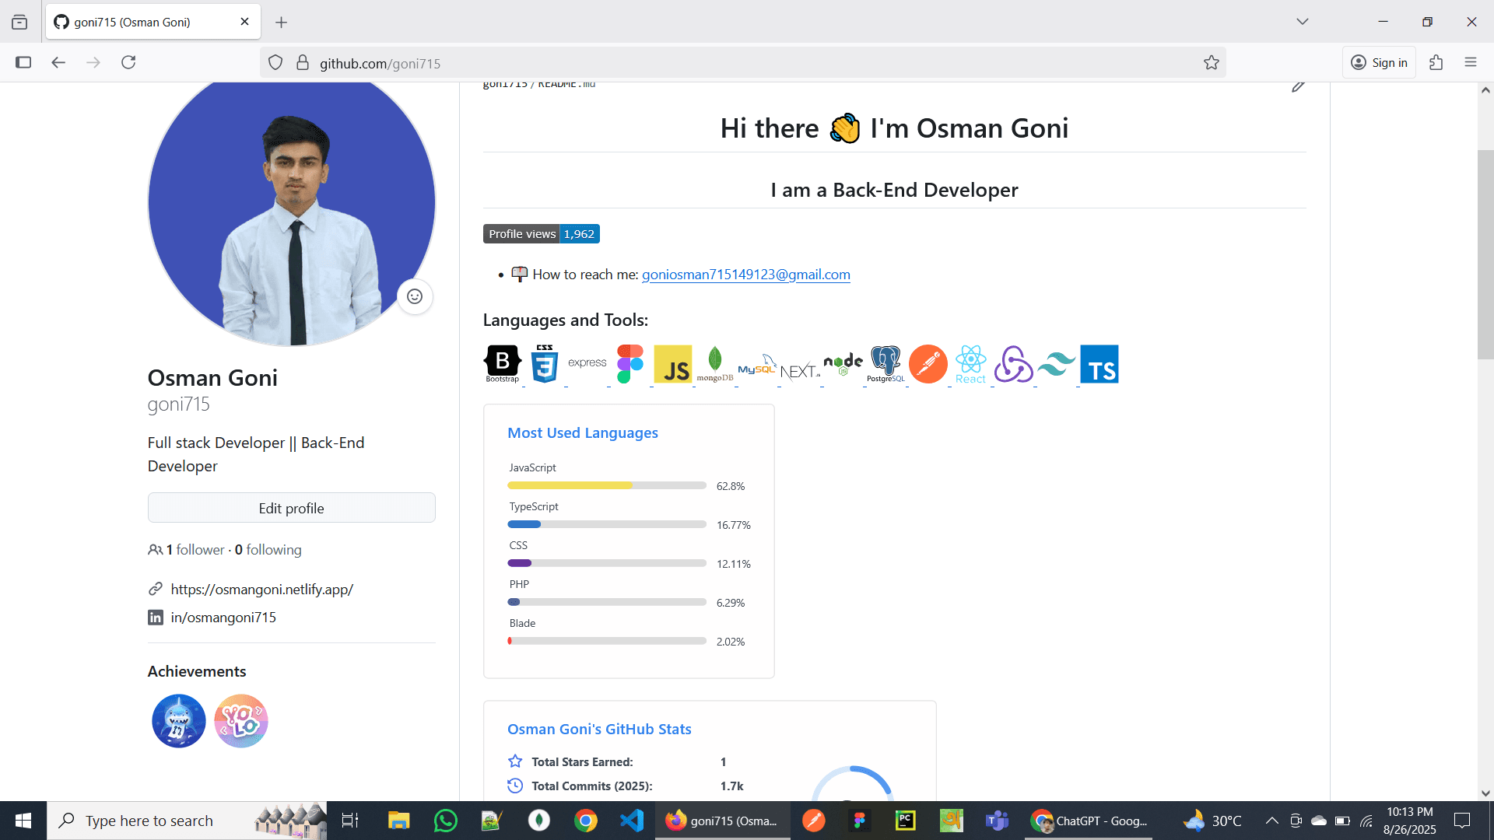Click the vertical page scrollbar thumb
The image size is (1494, 840).
click(1485, 254)
